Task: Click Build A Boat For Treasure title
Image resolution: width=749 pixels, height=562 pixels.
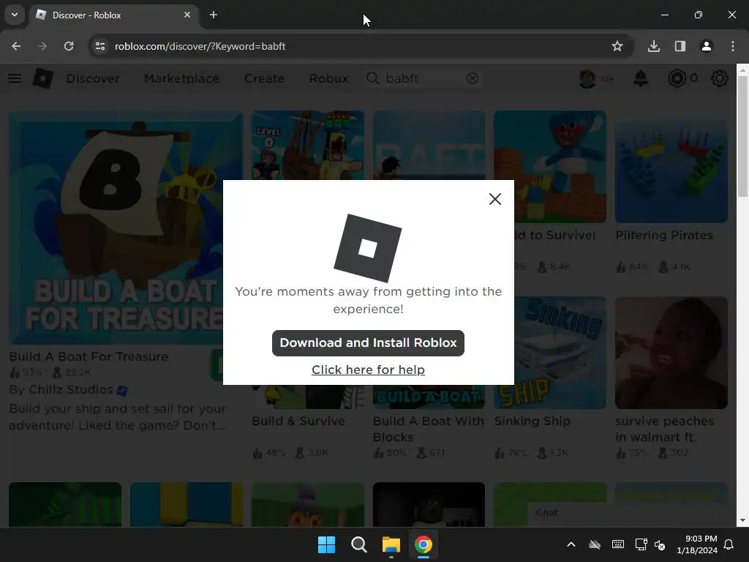Action: 89,356
